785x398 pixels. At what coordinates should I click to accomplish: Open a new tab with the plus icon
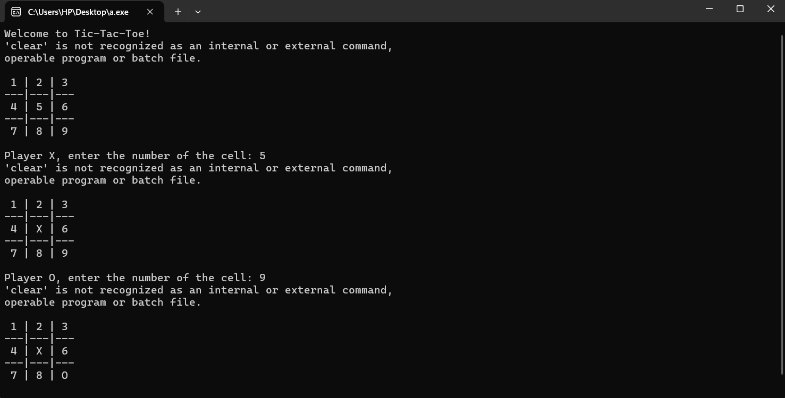click(x=178, y=12)
